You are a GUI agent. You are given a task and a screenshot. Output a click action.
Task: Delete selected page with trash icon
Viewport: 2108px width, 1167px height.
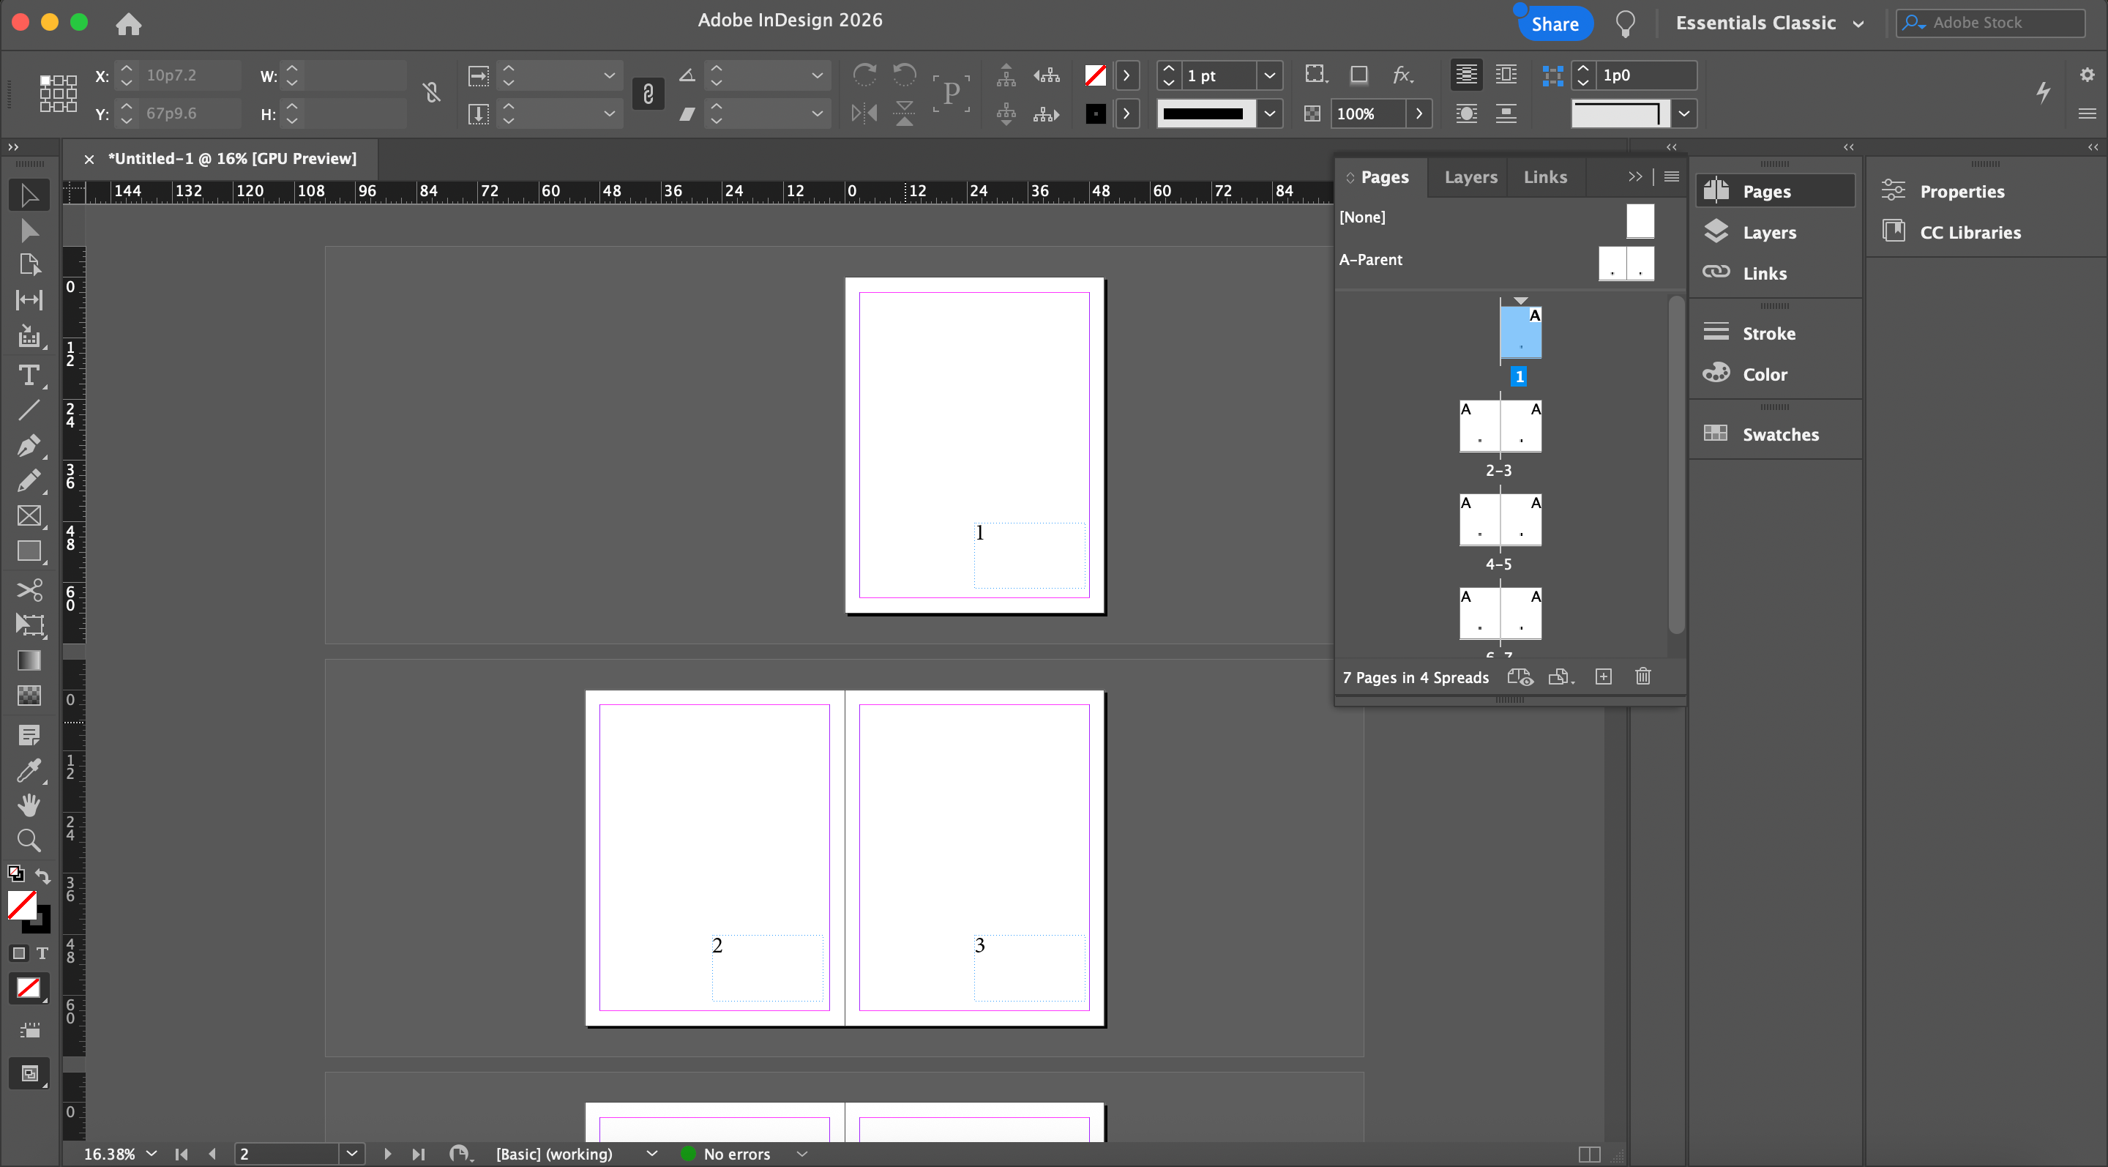click(x=1642, y=676)
